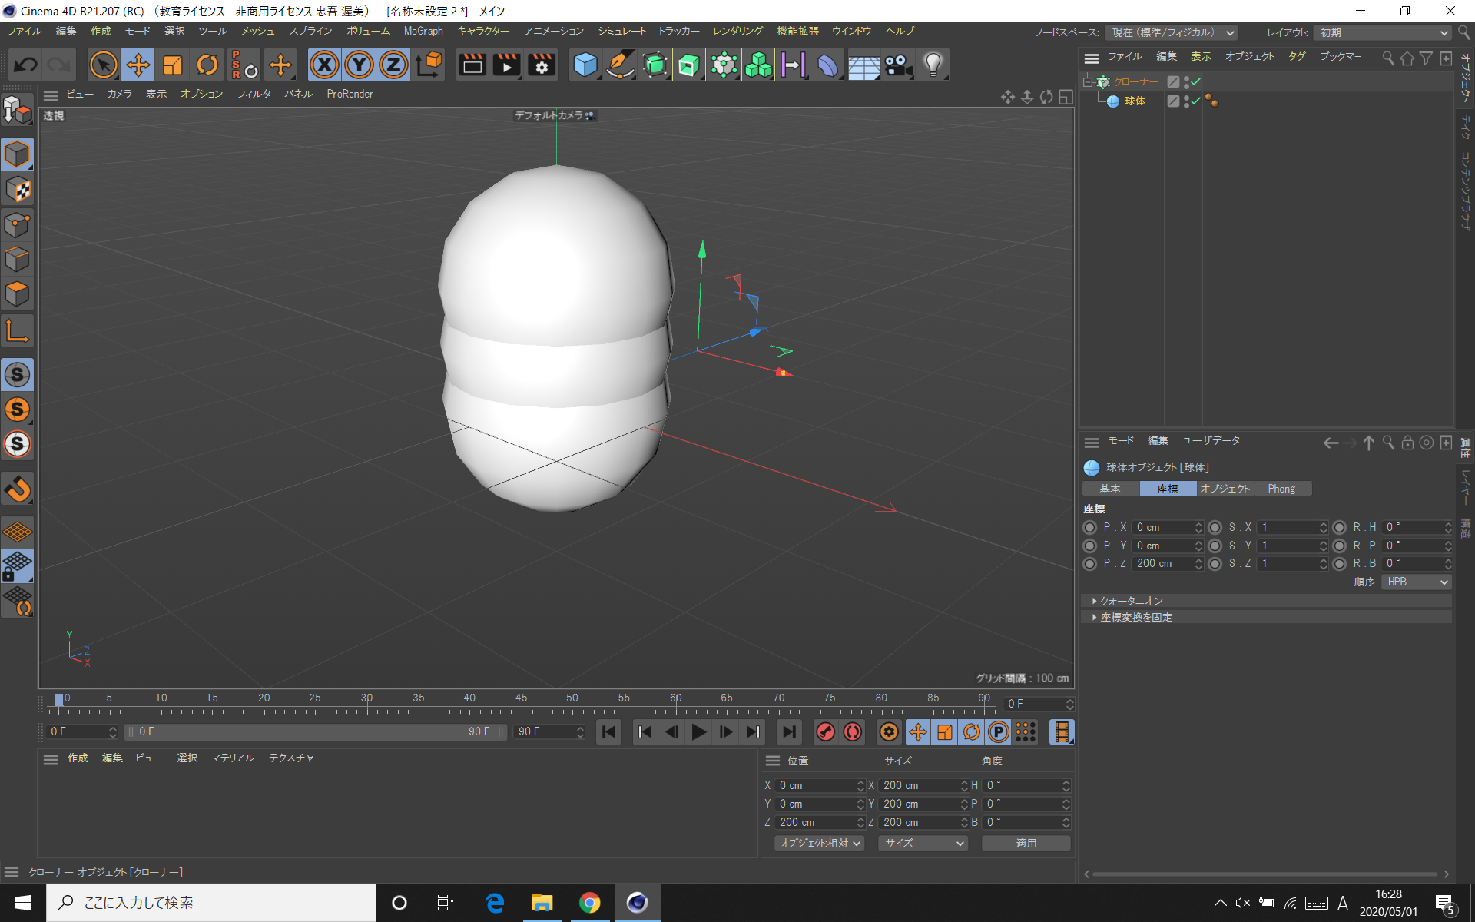Screen dimensions: 1475x922
Task: Switch to the Object attributes tab
Action: [x=1225, y=489]
